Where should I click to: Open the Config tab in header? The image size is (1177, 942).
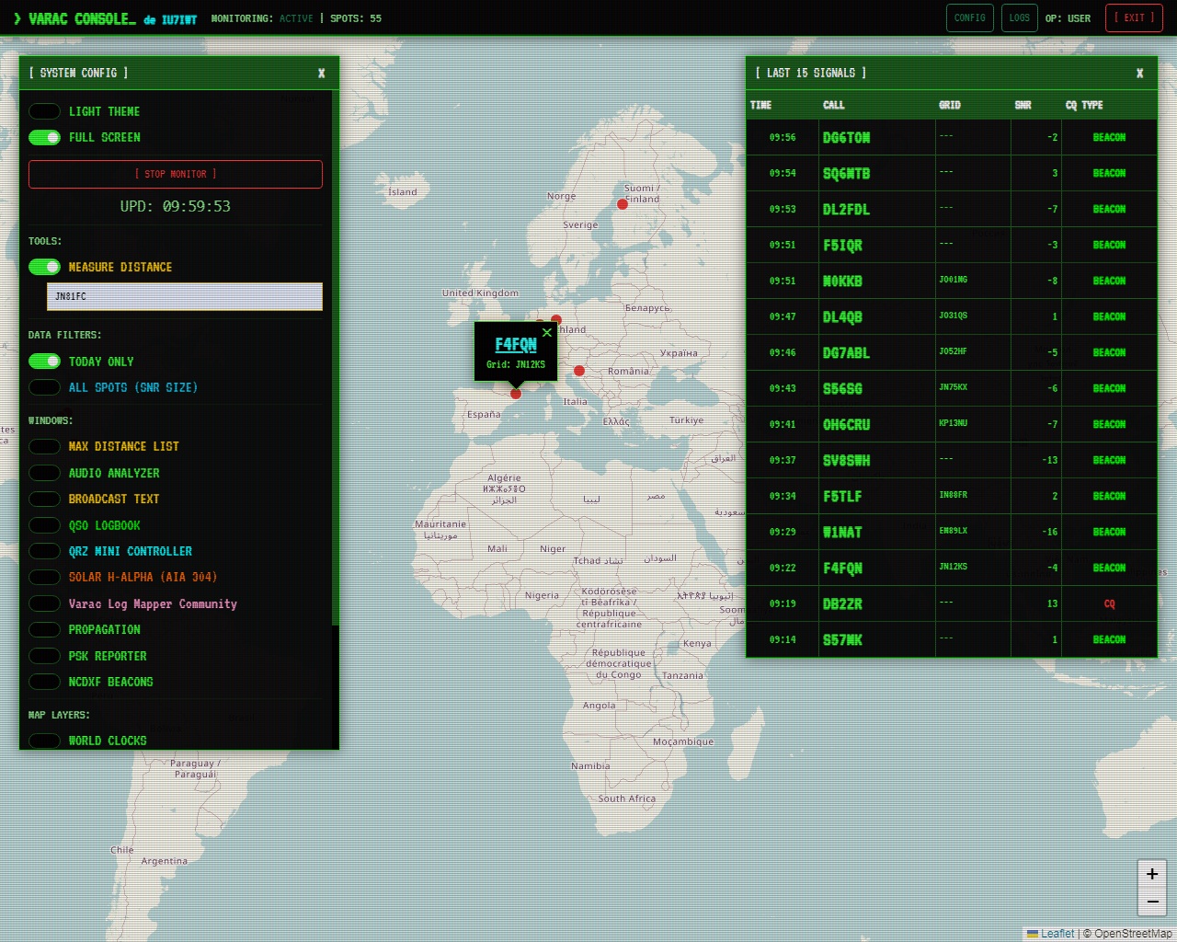tap(969, 18)
